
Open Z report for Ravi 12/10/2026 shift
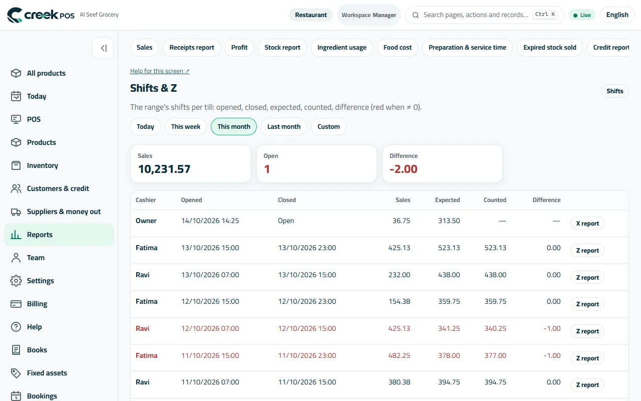587,331
